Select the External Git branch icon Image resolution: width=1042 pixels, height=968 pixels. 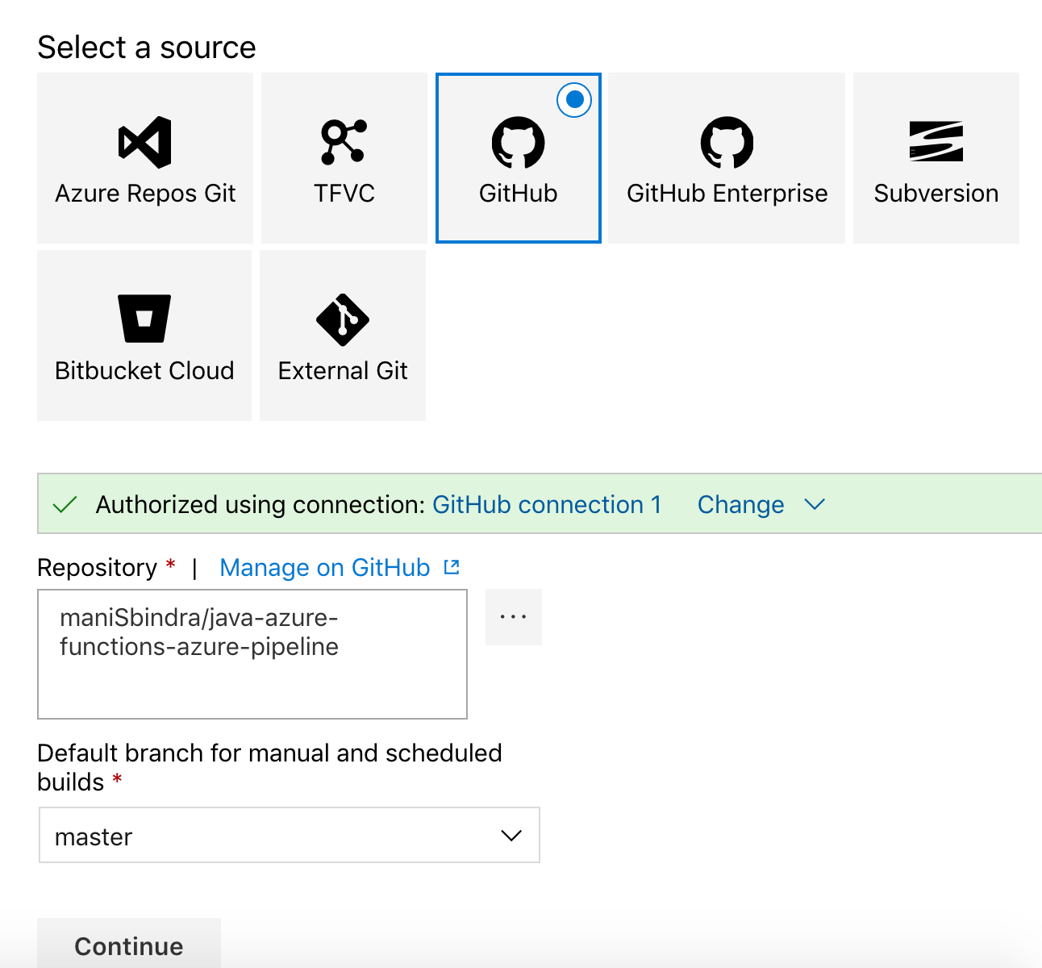click(x=342, y=318)
